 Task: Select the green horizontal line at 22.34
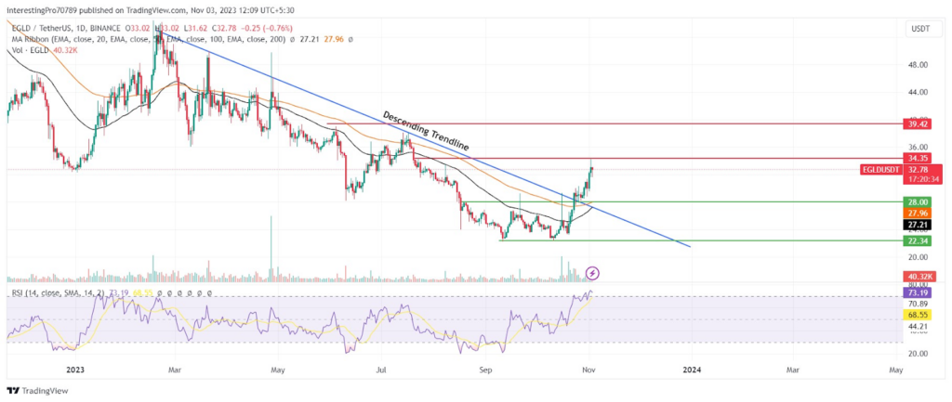[x=701, y=240]
